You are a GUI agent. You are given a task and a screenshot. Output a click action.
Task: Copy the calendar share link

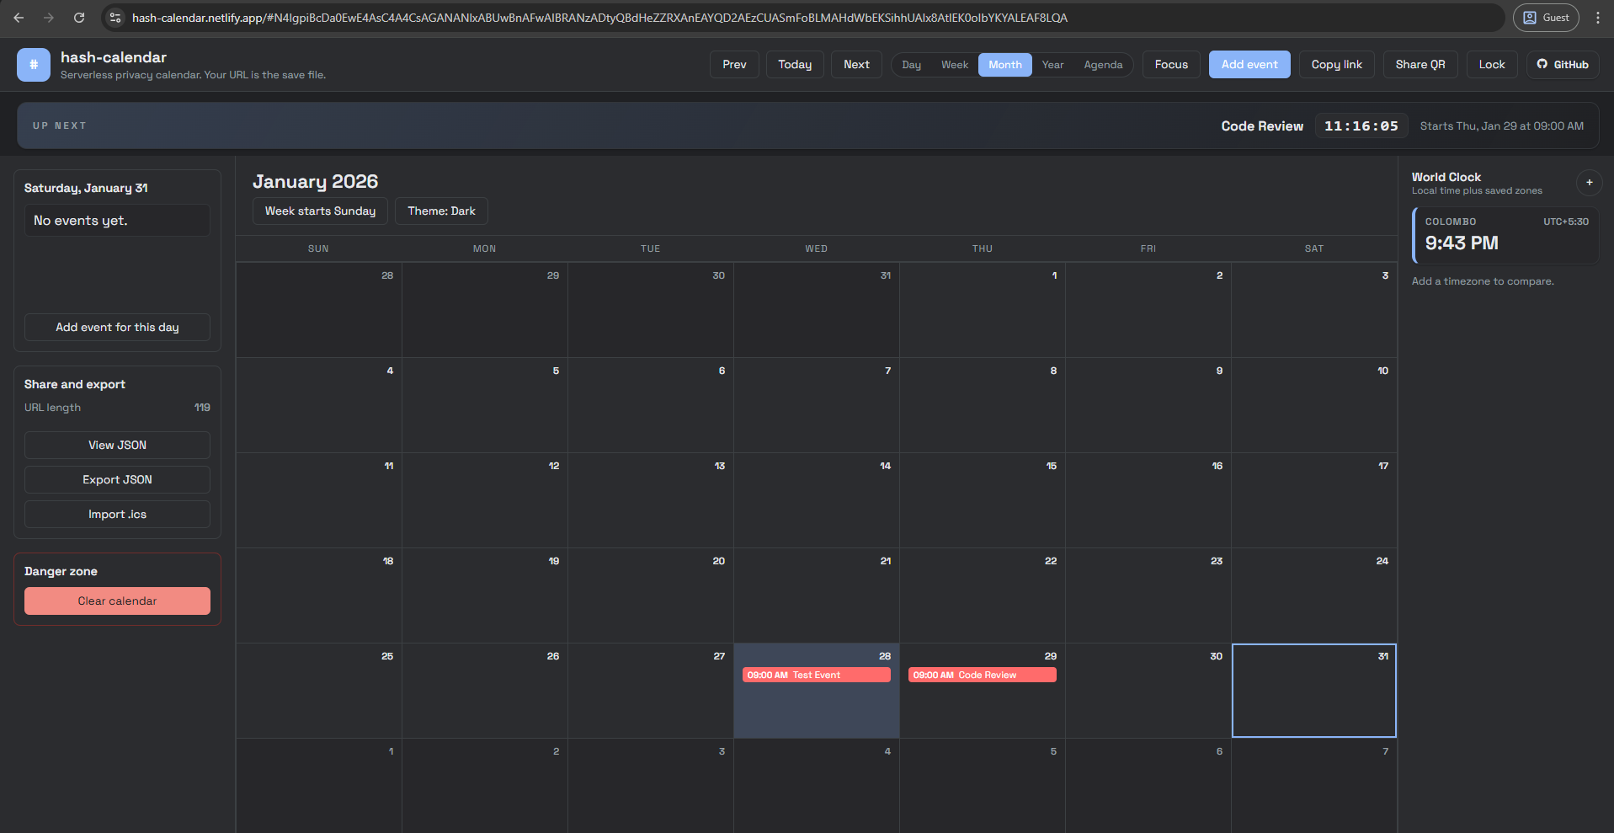[1336, 64]
